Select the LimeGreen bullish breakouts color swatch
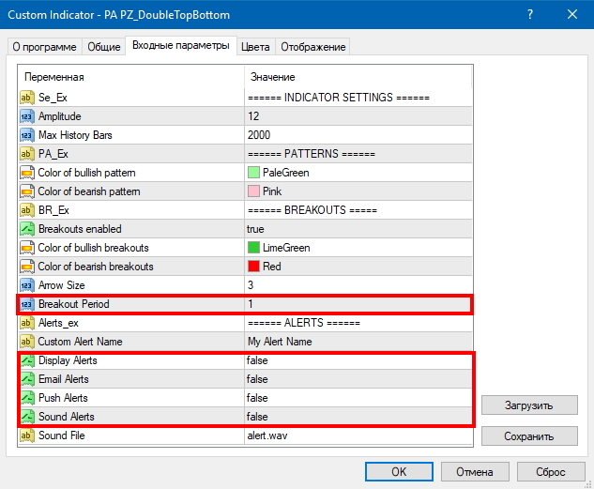 [253, 248]
